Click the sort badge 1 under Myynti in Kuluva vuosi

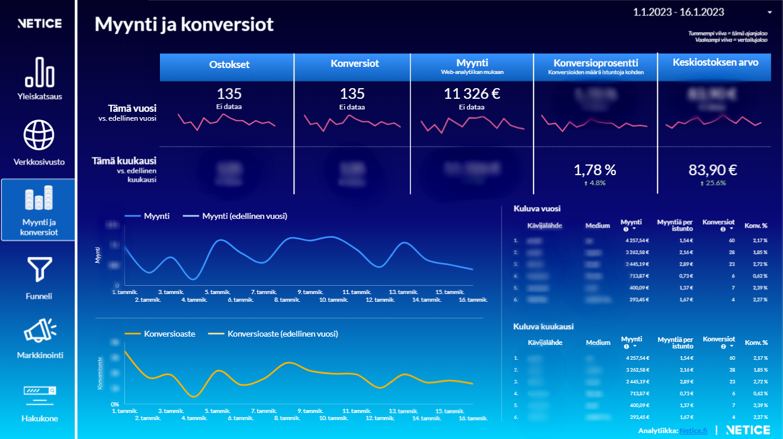point(625,228)
